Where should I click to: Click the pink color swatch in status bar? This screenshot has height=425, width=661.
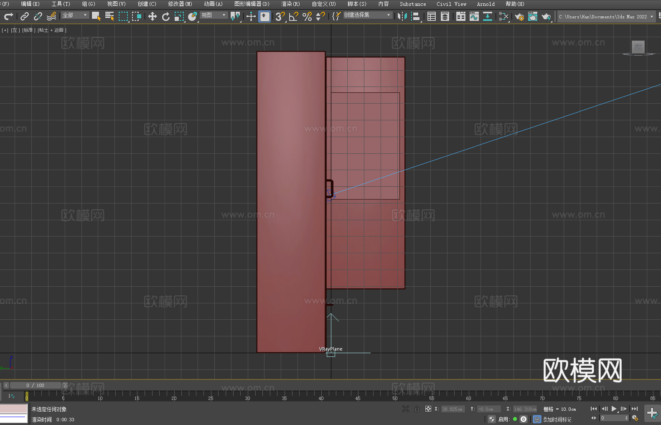(13, 408)
